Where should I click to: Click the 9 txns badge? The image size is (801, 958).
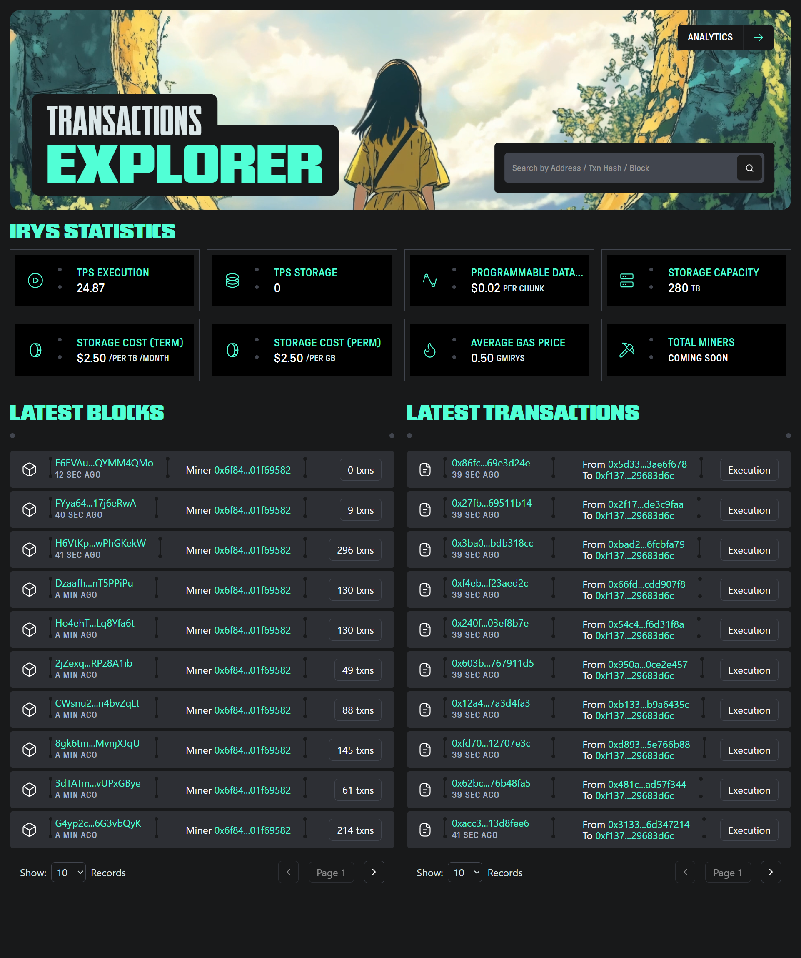tap(361, 510)
